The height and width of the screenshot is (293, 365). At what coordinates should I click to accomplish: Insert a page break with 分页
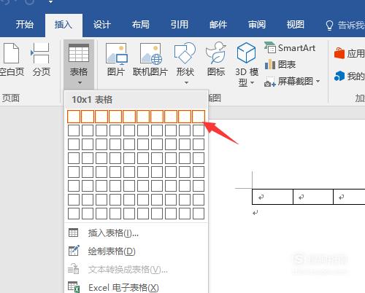click(x=41, y=60)
